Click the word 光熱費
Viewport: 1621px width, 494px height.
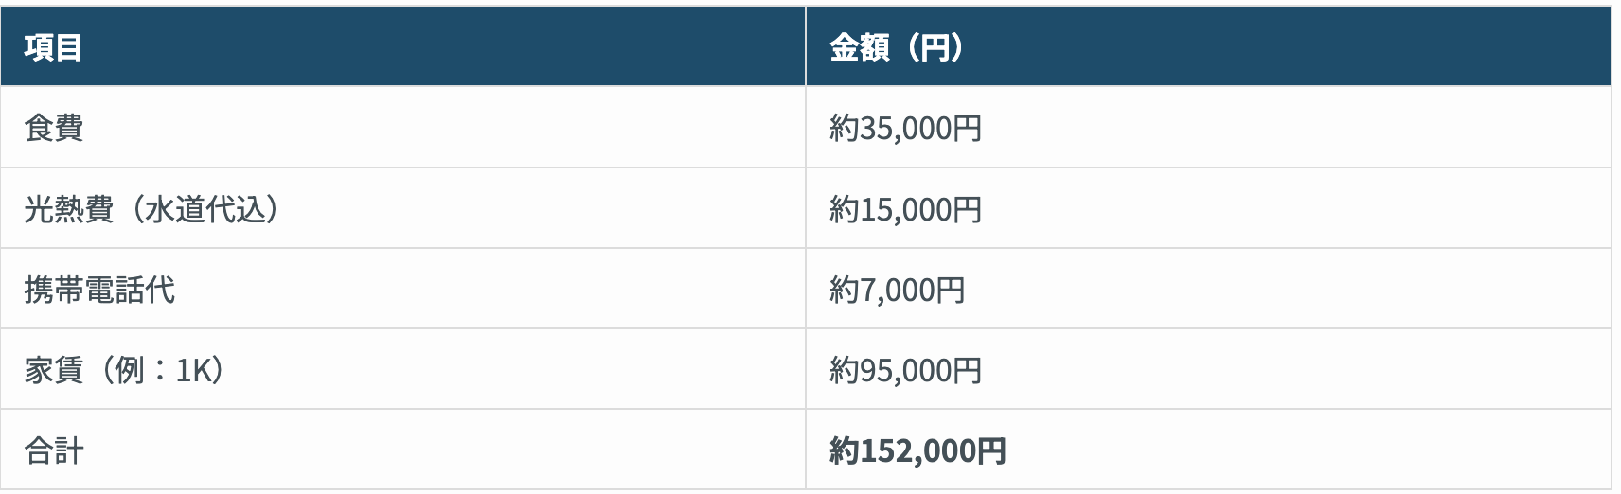point(68,209)
